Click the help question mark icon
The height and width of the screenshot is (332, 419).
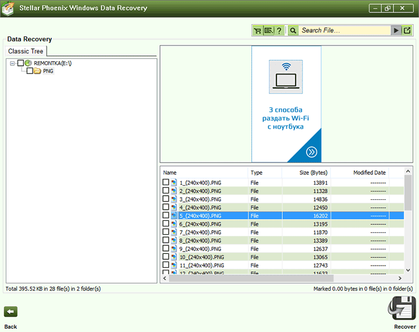point(279,30)
